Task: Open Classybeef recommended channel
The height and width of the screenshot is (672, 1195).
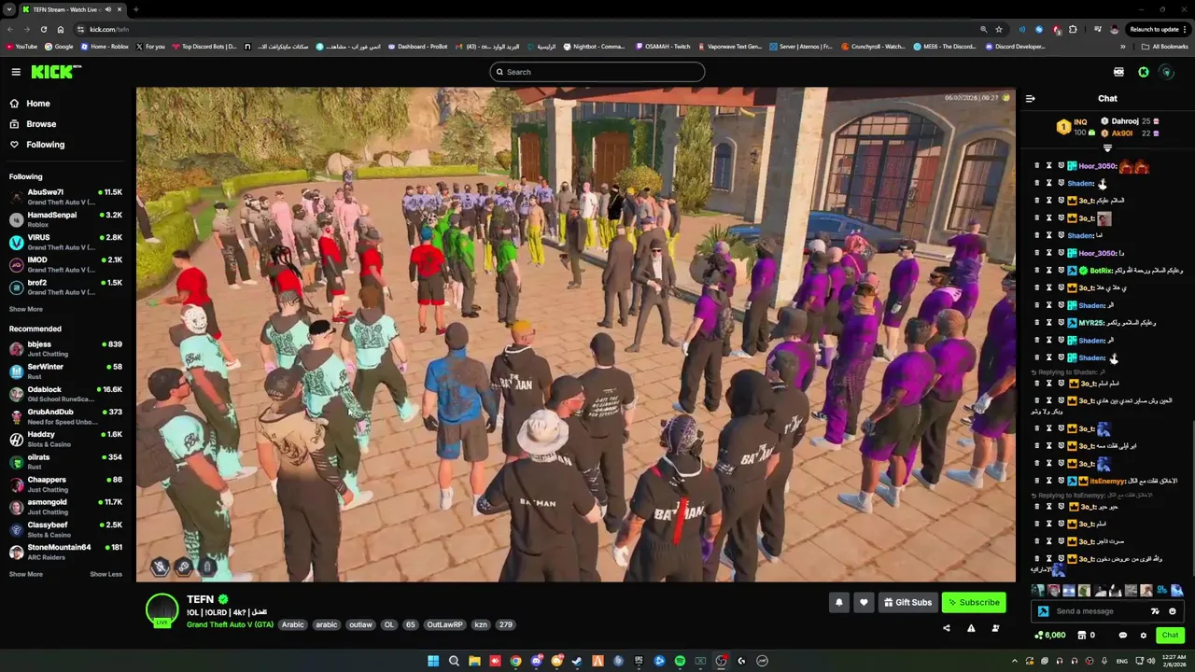Action: click(65, 529)
